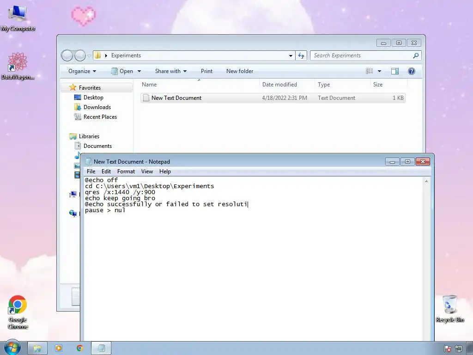Open Windows Explorer from the taskbar
This screenshot has width=473, height=355.
37,349
